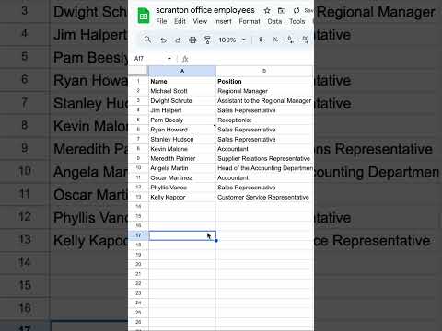
Task: Open the Format menu
Action: click(250, 21)
